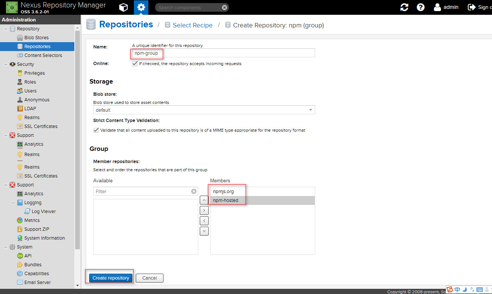Image resolution: width=492 pixels, height=294 pixels.
Task: Click the Support ZIP icon in sidebar
Action: coord(20,229)
